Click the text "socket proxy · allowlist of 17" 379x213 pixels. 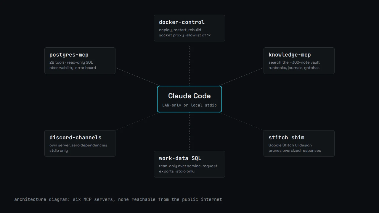185,35
